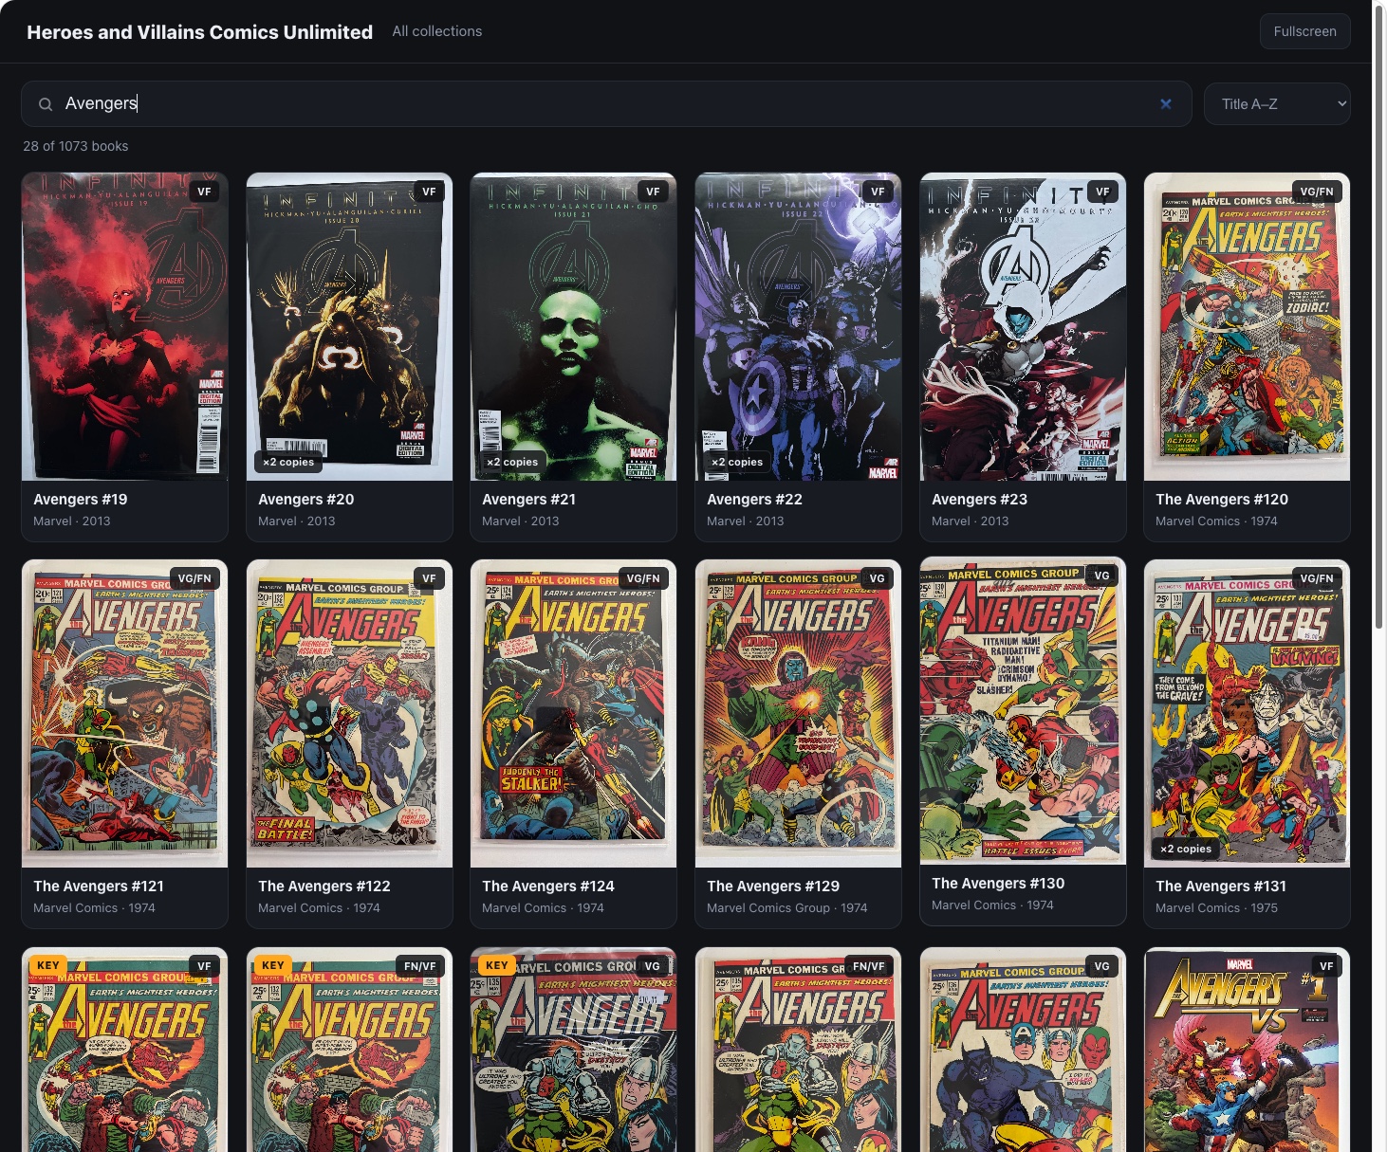Screen dimensions: 1387x1152
Task: Click the VG badge on The Avengers #130
Action: [1102, 576]
